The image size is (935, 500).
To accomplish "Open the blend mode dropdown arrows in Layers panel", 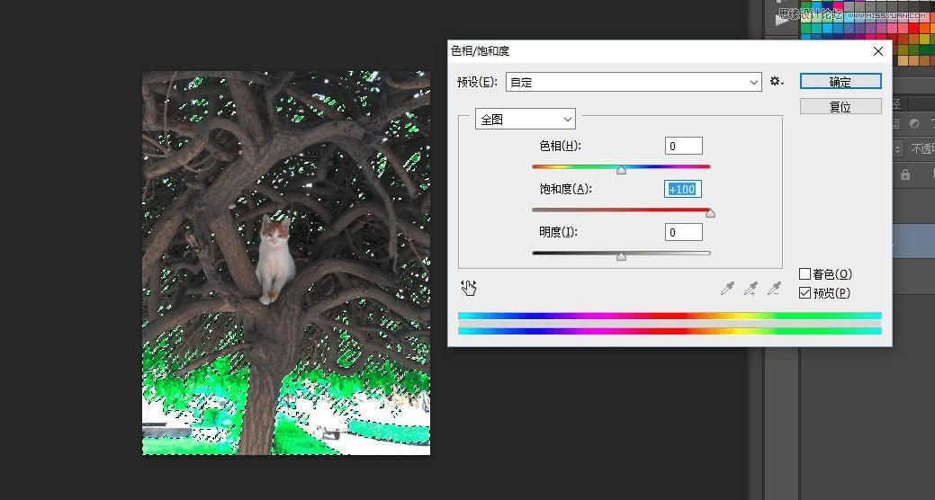I will tap(898, 149).
